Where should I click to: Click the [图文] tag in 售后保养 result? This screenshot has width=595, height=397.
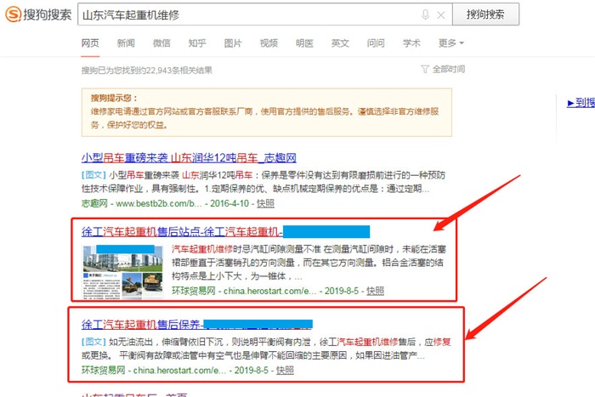click(x=93, y=342)
